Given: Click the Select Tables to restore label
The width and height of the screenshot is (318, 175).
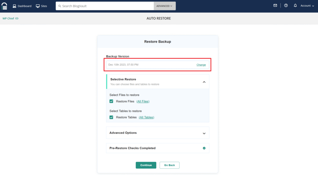Looking at the screenshot, I should point(125,111).
